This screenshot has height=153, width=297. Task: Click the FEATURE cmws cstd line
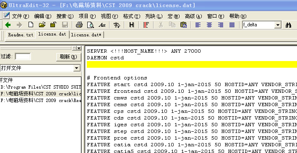pyautogui.click(x=192, y=98)
